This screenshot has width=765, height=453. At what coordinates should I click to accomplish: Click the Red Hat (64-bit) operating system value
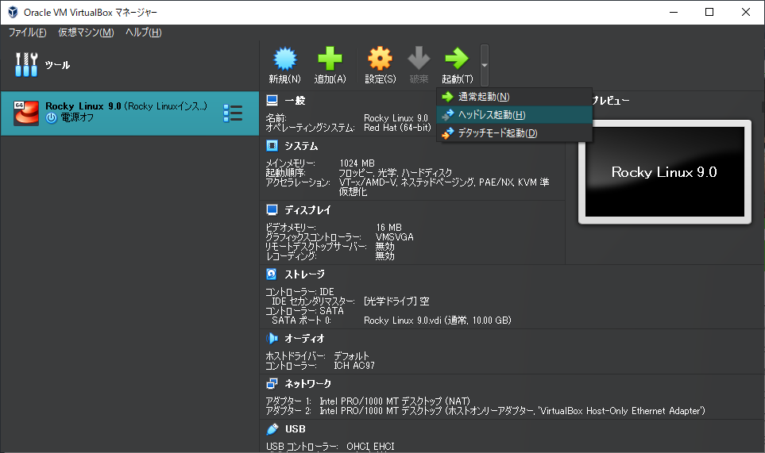point(398,128)
